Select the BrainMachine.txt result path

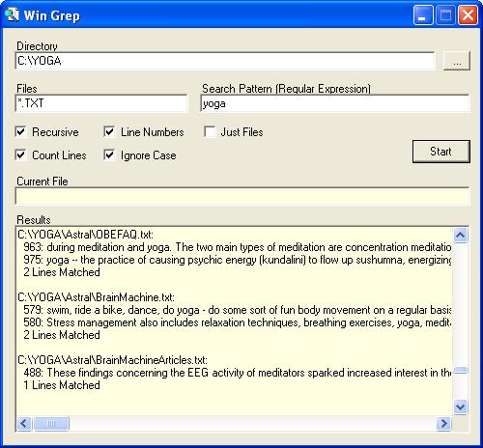tap(96, 297)
